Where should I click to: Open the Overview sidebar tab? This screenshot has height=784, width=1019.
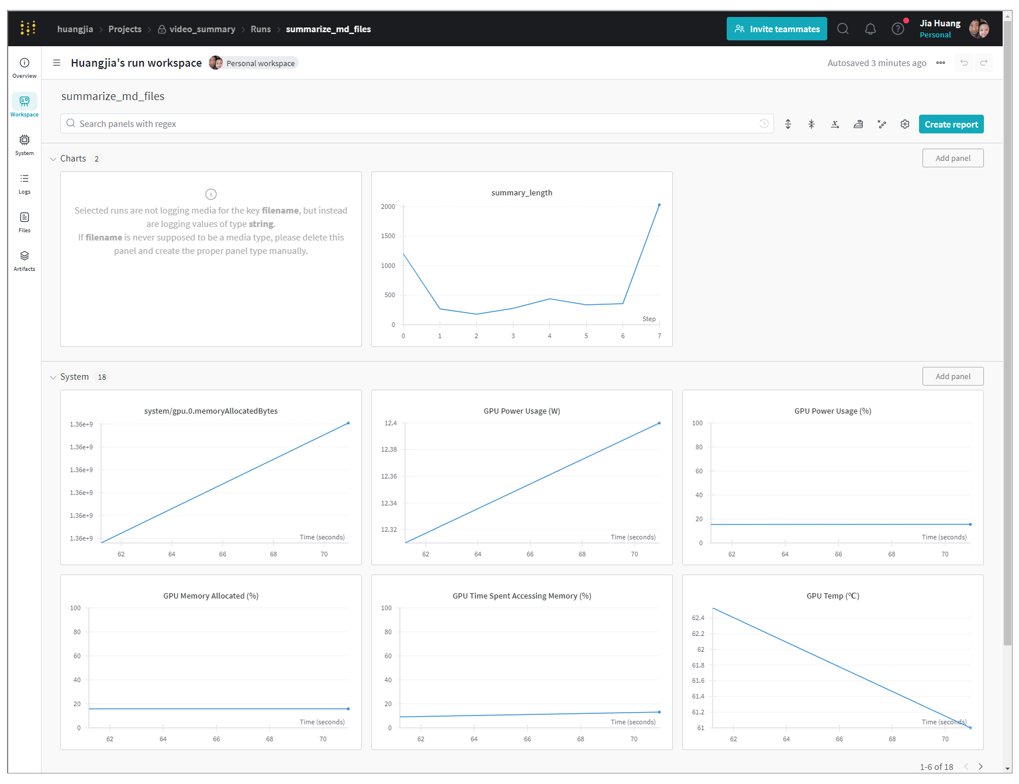point(25,67)
